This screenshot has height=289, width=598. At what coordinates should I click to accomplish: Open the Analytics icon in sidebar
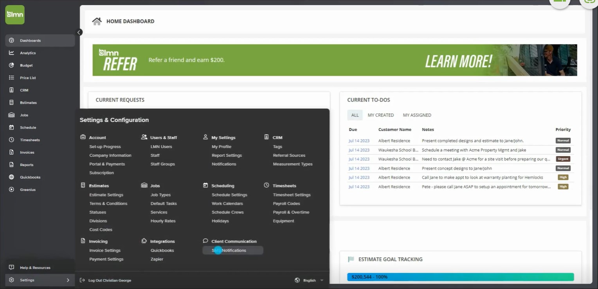[x=12, y=53]
